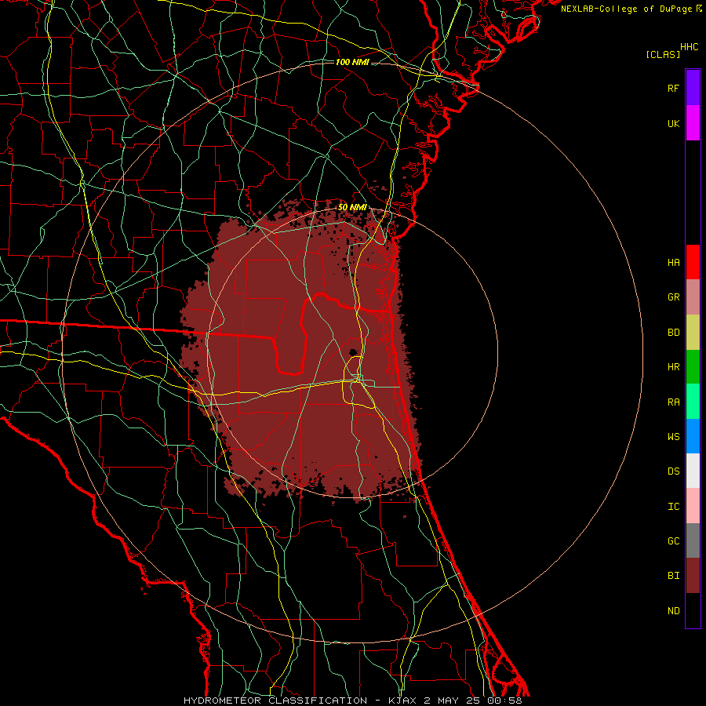Click the RF legend label
This screenshot has width=706, height=706.
point(673,88)
